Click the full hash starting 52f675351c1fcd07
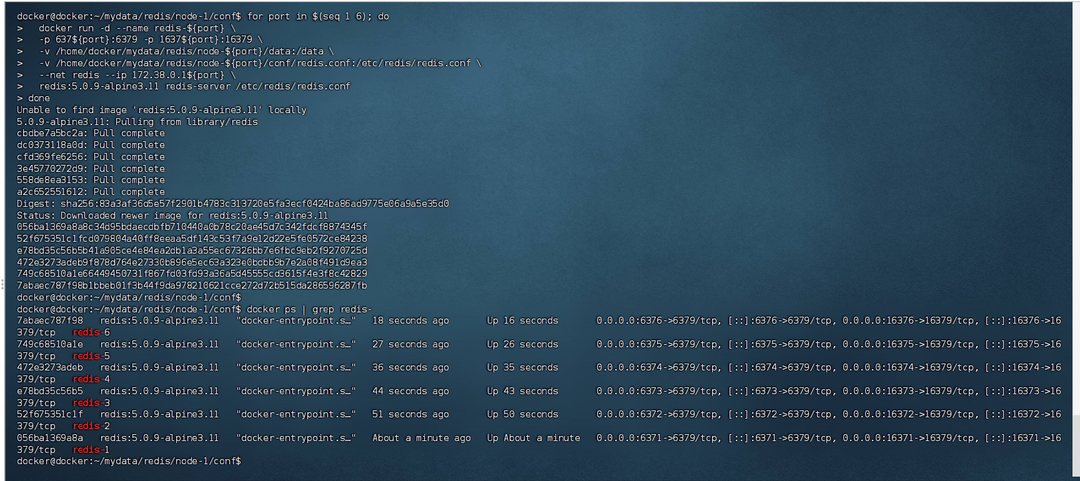Screen dimensions: 1080x481 pyautogui.click(x=192, y=239)
